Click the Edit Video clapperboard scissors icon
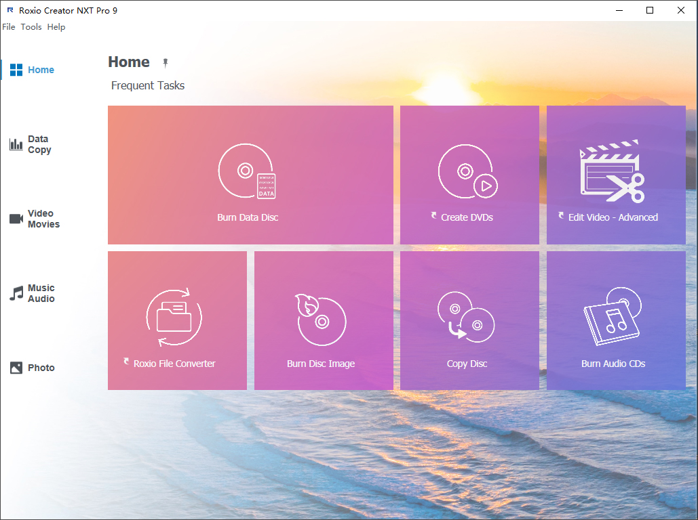This screenshot has width=698, height=520. tap(612, 171)
